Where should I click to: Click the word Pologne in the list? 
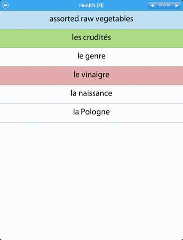(x=95, y=112)
